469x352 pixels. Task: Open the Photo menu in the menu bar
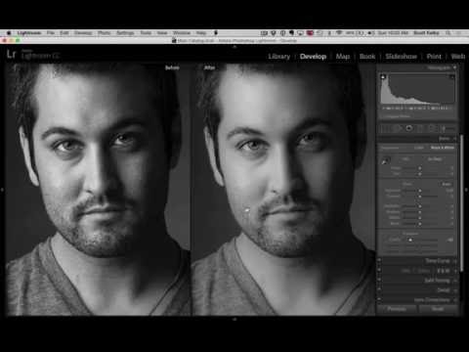[105, 33]
